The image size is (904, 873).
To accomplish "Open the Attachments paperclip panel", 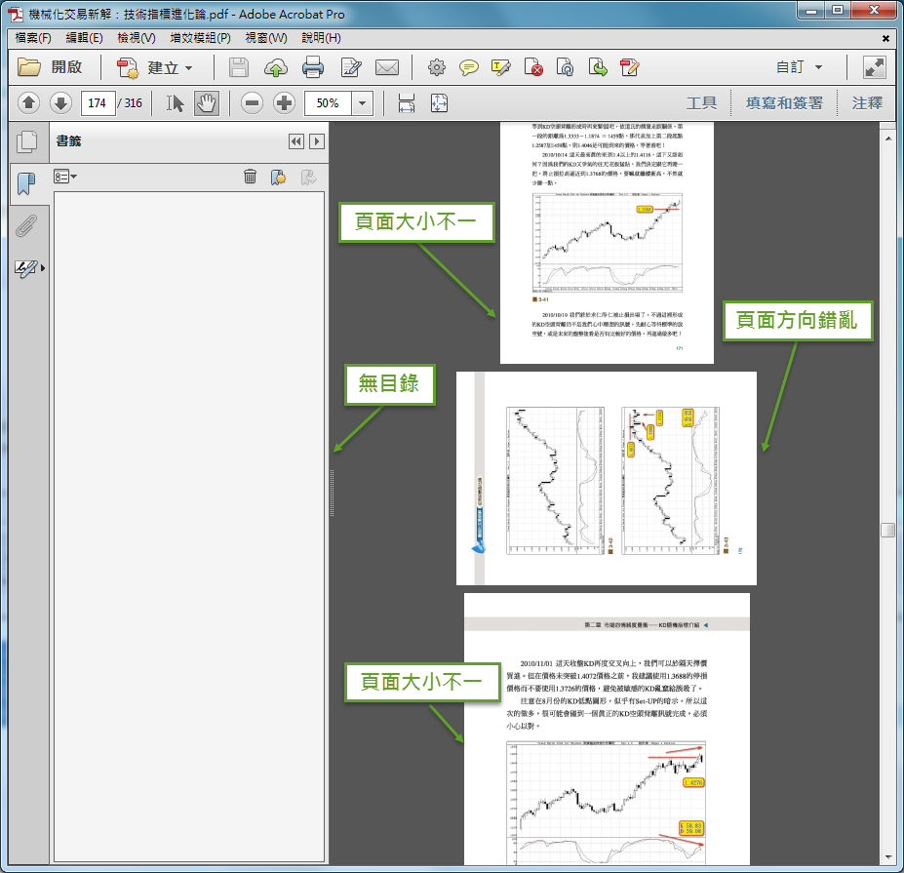I will point(26,225).
